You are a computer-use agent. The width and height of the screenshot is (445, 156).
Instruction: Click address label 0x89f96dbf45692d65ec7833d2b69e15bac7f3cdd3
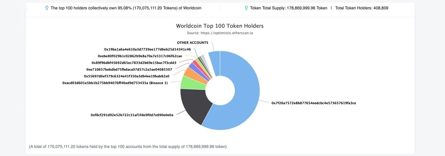tap(134, 63)
